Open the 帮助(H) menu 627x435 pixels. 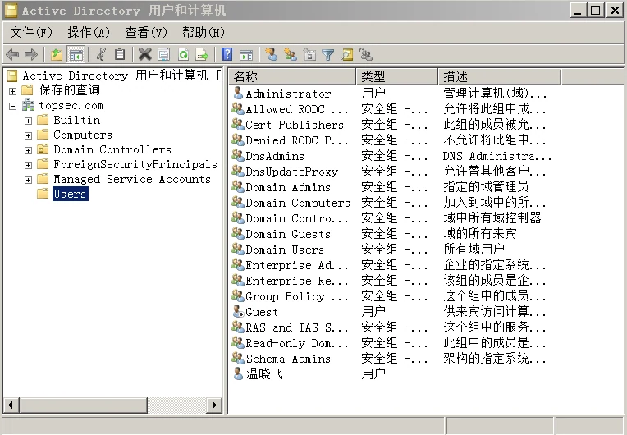coord(204,32)
